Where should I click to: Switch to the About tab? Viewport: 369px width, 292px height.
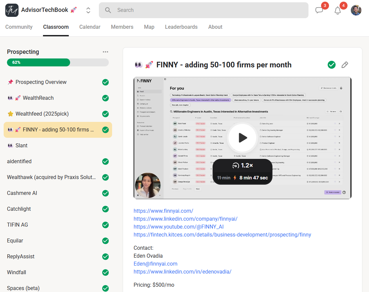tap(215, 27)
